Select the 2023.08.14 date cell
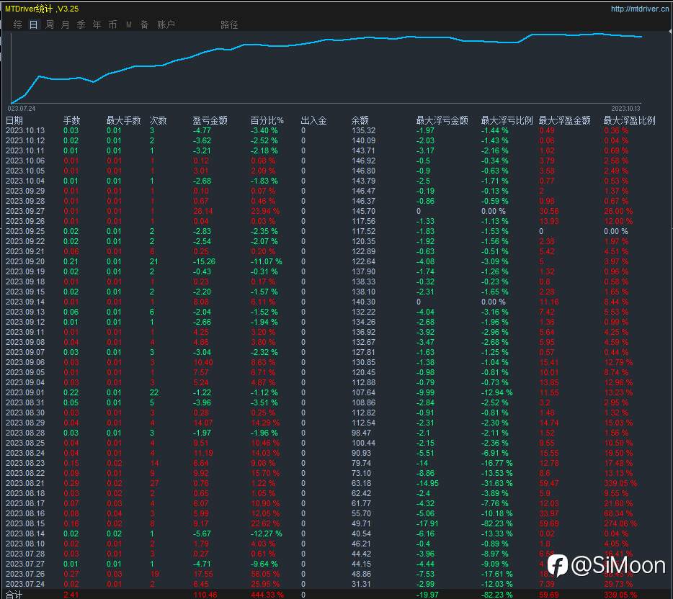This screenshot has width=673, height=599. 25,533
